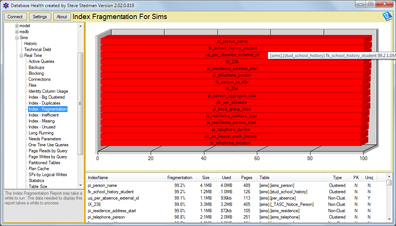Collapse the Real Time section
The width and height of the screenshot is (396, 226).
(21, 55)
